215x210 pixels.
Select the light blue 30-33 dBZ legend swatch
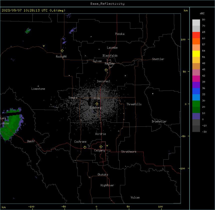(x=196, y=98)
